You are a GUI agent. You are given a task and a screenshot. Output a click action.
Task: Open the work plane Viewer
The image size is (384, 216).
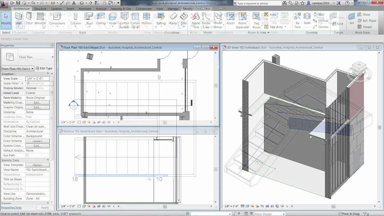(364, 27)
